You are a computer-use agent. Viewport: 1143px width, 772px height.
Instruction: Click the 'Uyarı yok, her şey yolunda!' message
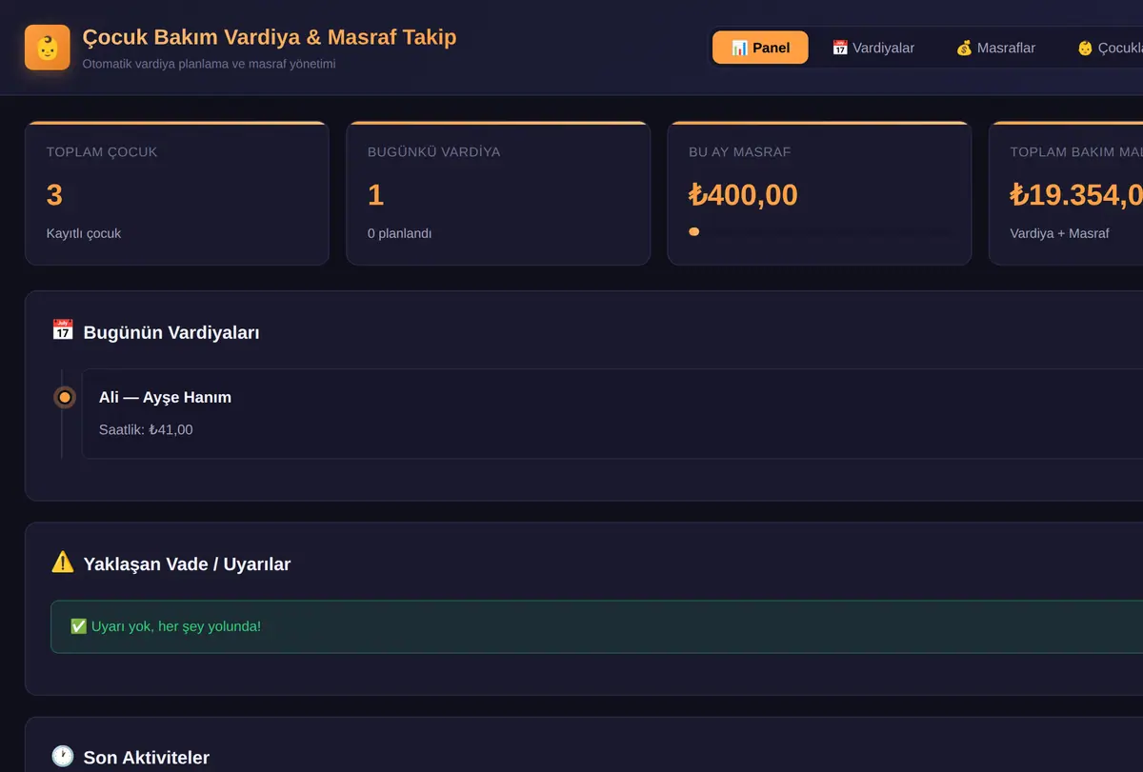tap(175, 626)
